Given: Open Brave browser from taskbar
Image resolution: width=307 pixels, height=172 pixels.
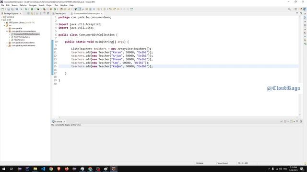Looking at the screenshot, I should 59,169.
